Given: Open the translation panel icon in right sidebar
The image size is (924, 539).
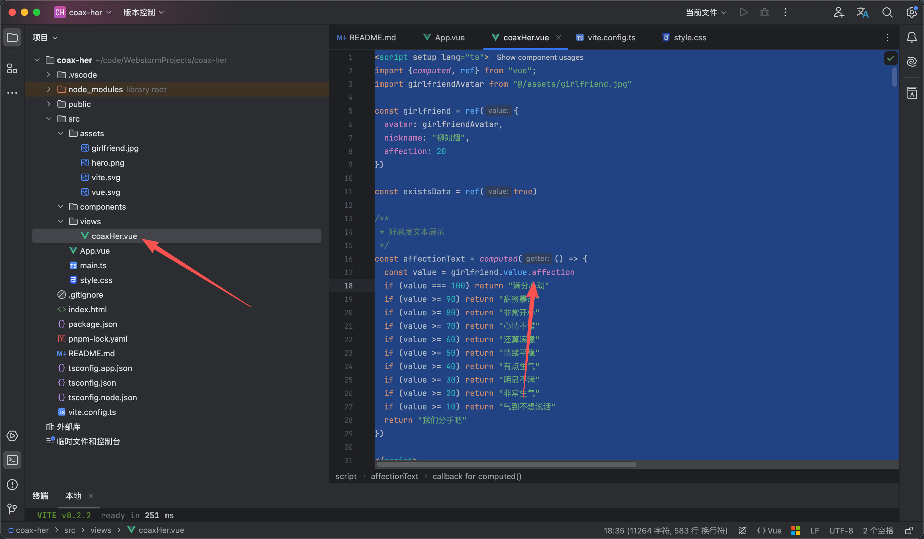Looking at the screenshot, I should [x=911, y=93].
